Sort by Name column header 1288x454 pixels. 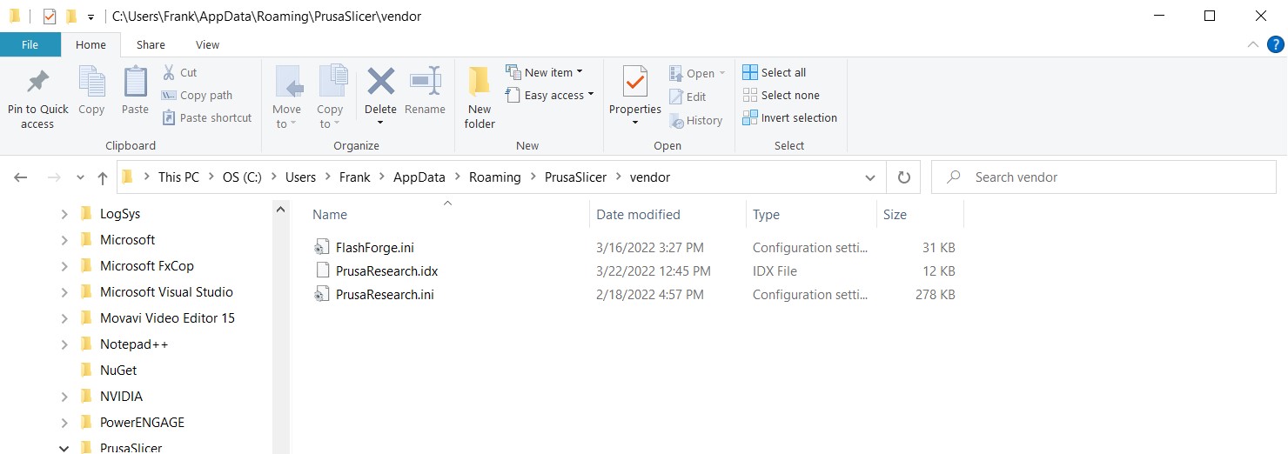tap(447, 214)
